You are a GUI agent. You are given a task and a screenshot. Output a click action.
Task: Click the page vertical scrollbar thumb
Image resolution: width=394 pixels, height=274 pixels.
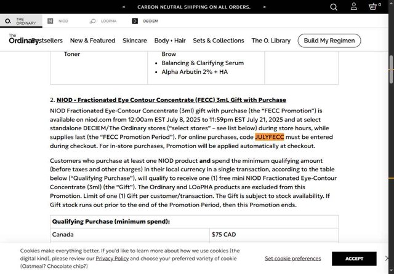click(392, 69)
